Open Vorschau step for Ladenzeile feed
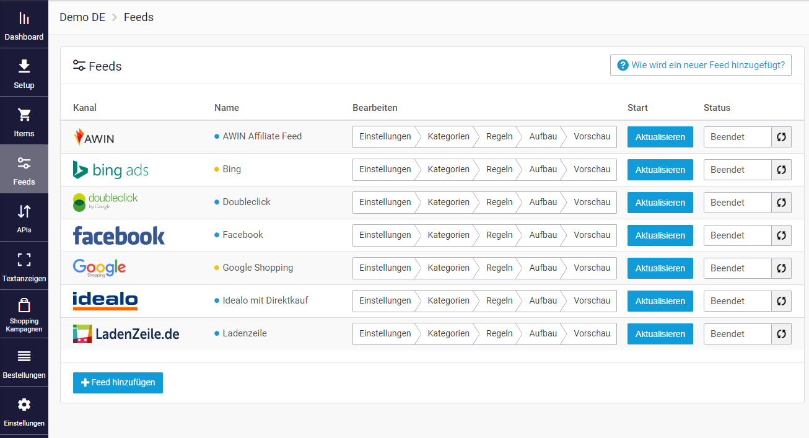The height and width of the screenshot is (438, 809). [x=592, y=334]
